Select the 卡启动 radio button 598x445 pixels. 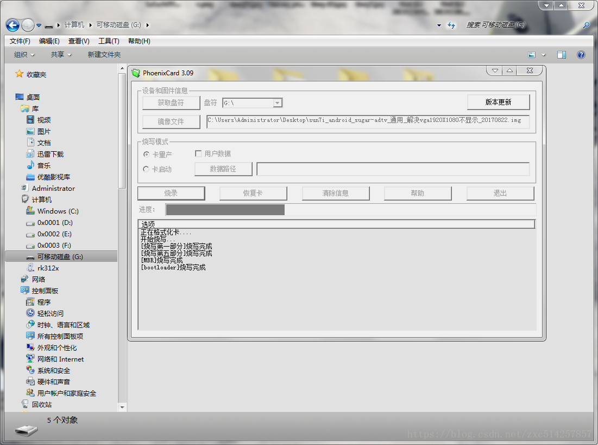146,169
